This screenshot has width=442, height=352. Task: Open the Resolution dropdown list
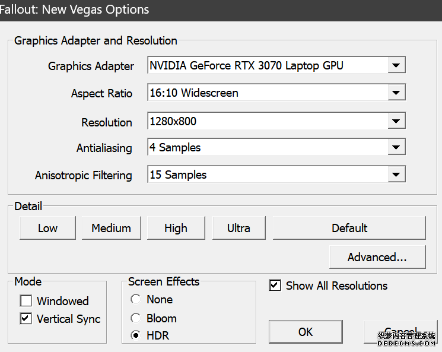pos(396,122)
